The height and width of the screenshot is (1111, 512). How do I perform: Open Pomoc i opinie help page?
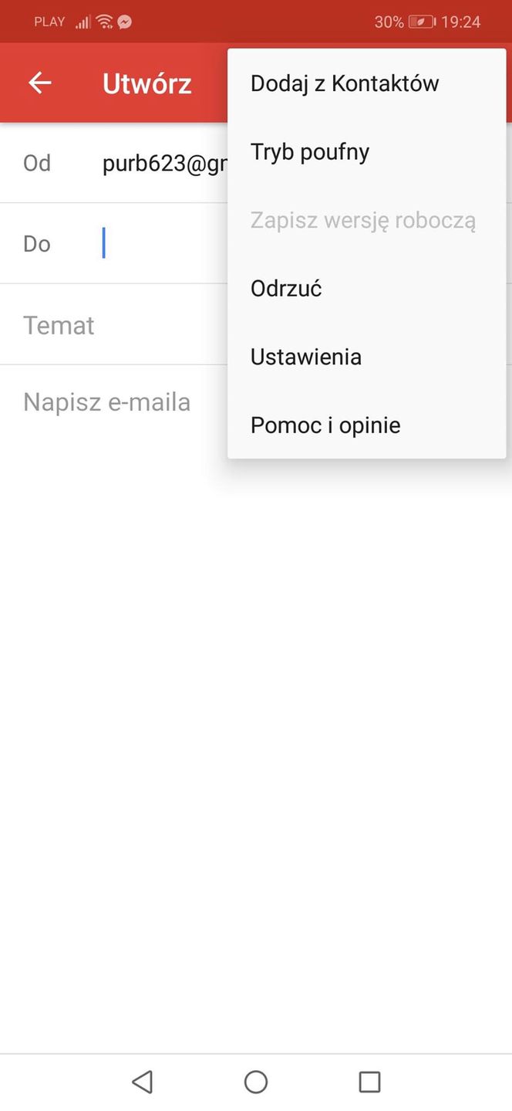(x=325, y=425)
